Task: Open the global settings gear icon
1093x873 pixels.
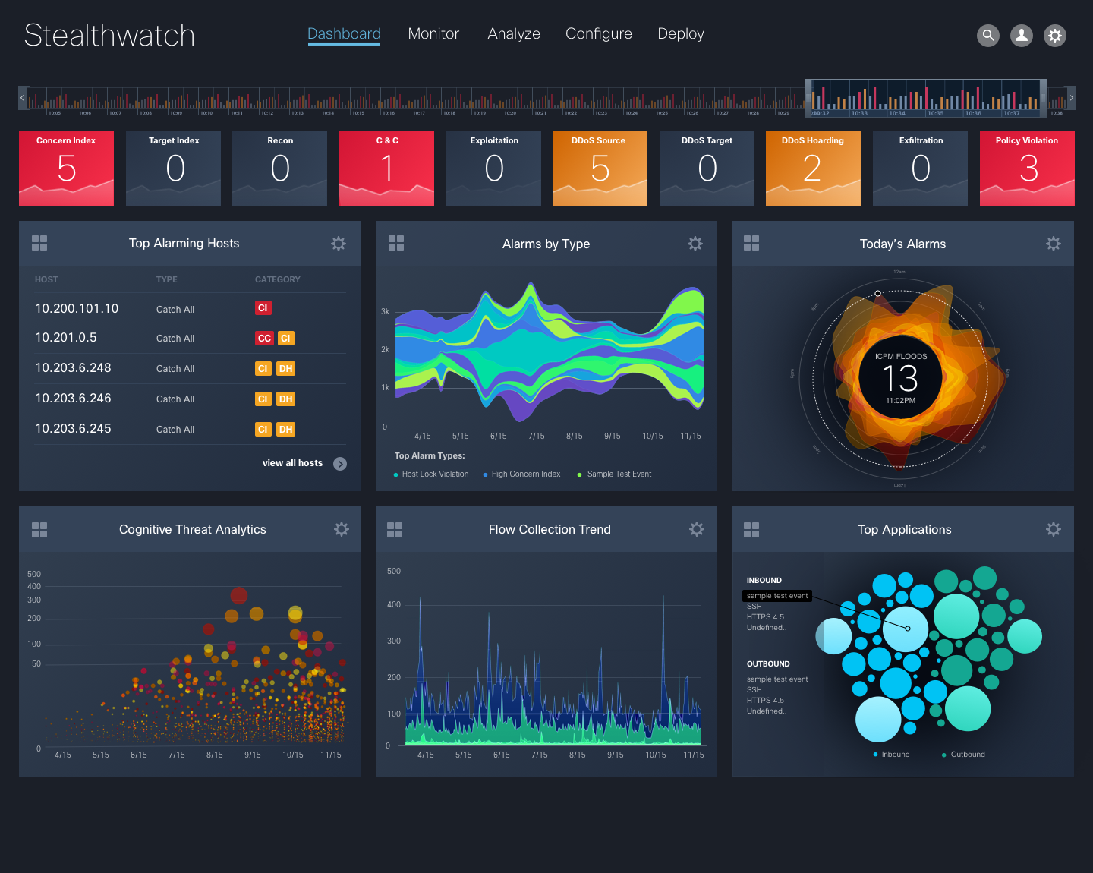Action: (x=1055, y=35)
